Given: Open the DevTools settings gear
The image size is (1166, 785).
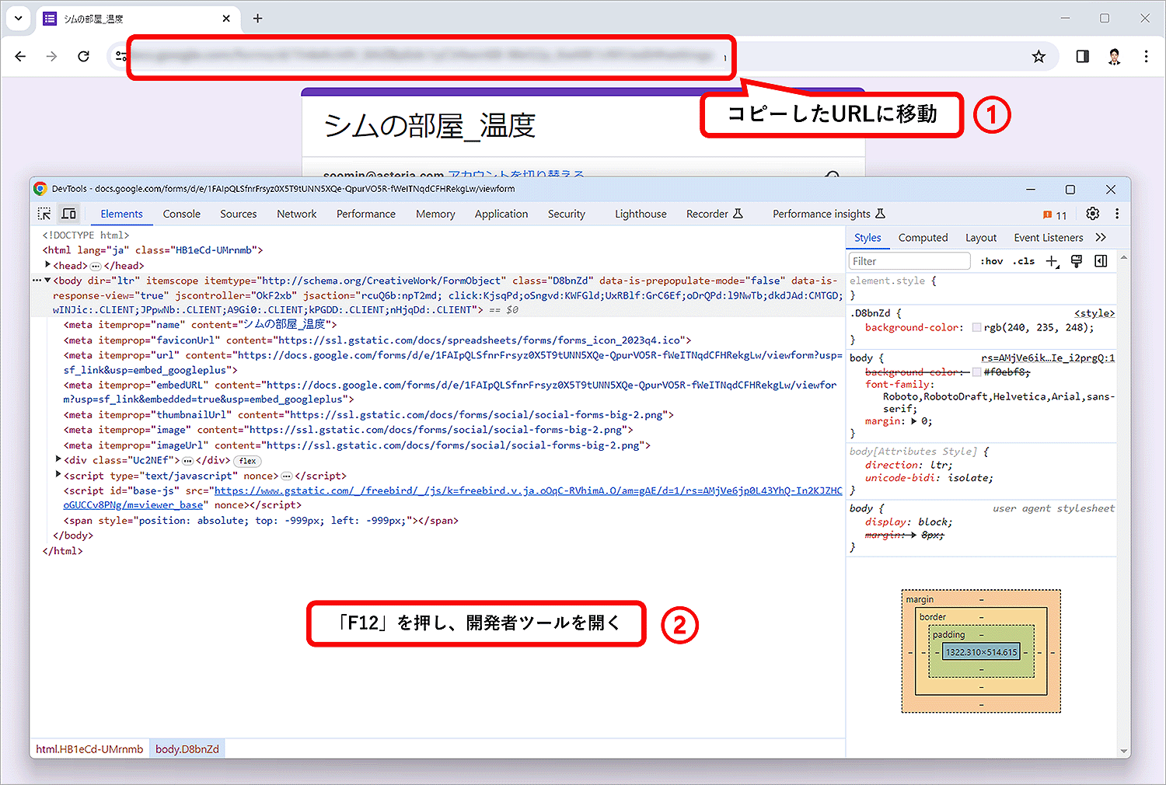Looking at the screenshot, I should tap(1092, 214).
